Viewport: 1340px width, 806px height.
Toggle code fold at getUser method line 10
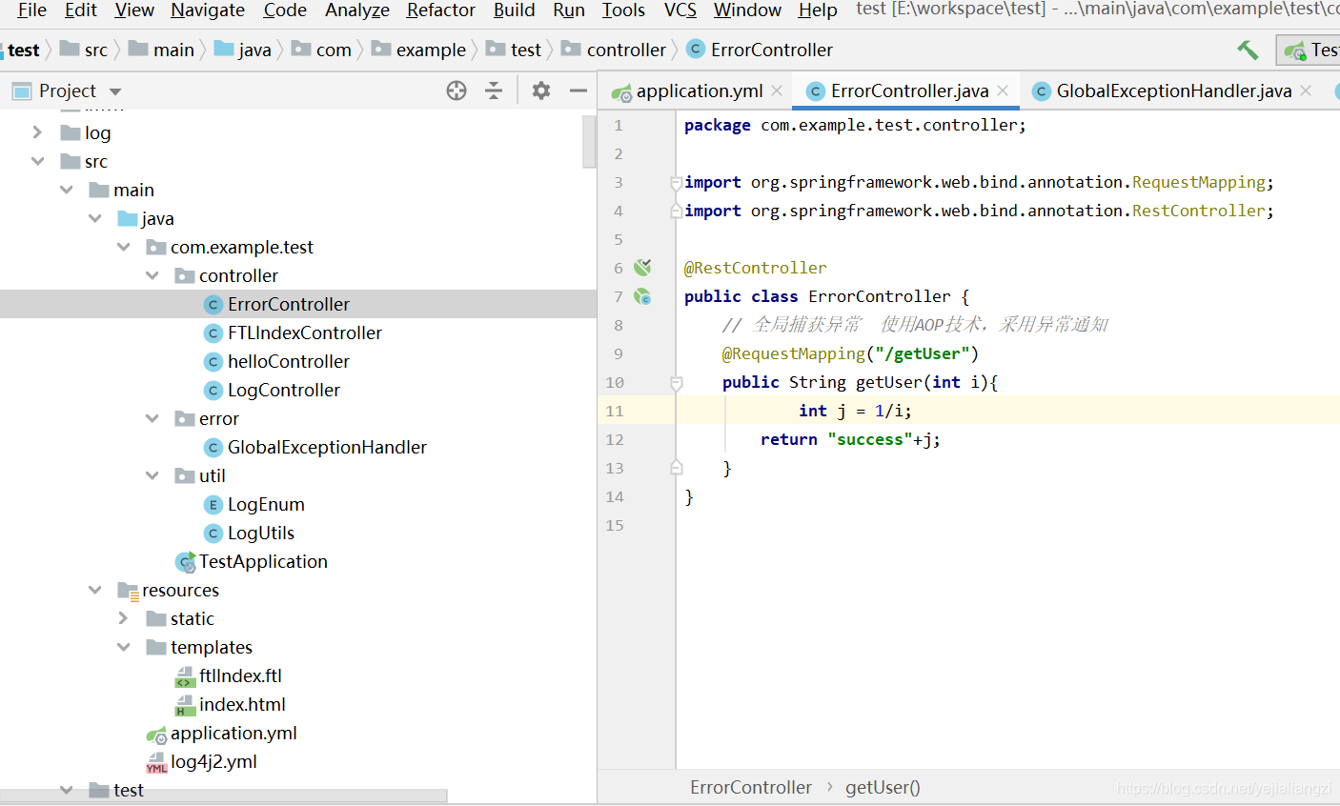(676, 382)
